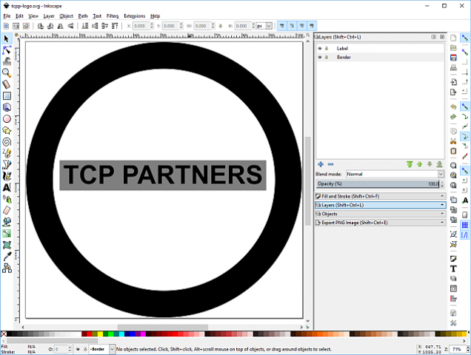
Task: Choose the Ellipse circle tool
Action: coord(7,118)
